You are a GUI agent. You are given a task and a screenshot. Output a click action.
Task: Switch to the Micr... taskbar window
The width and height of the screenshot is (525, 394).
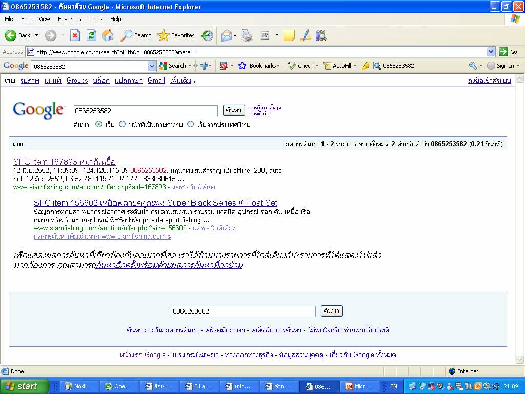click(360, 386)
